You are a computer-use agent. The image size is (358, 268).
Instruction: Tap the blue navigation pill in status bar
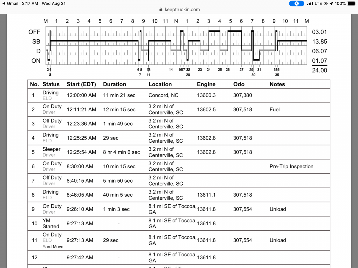(x=296, y=4)
